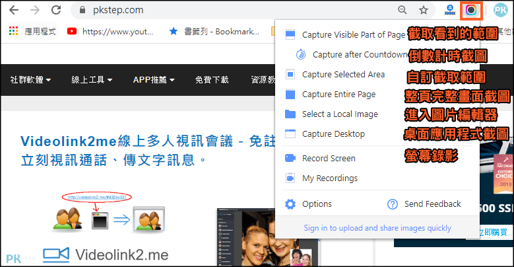Open the Videolink2me article title
The image size is (514, 267).
pos(148,151)
